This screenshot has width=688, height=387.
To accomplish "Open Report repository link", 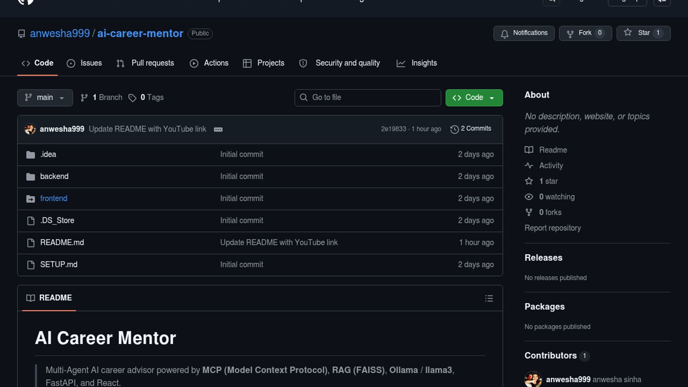I will [553, 228].
